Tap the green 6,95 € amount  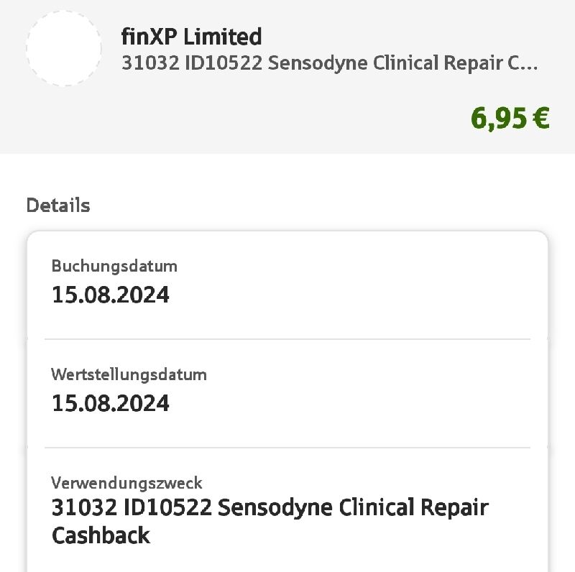coord(510,119)
